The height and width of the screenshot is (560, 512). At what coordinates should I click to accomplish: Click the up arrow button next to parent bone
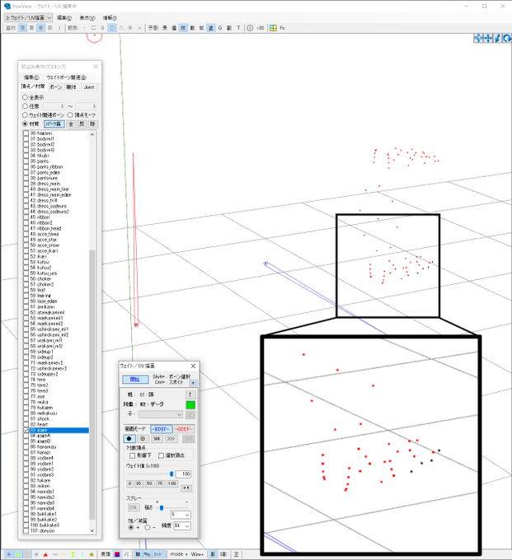coord(190,394)
